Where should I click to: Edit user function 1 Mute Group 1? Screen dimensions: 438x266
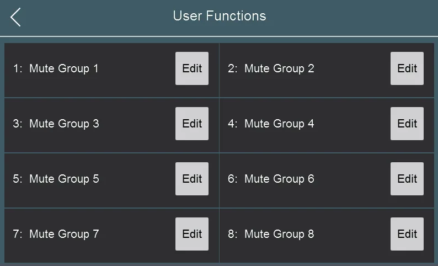click(192, 68)
